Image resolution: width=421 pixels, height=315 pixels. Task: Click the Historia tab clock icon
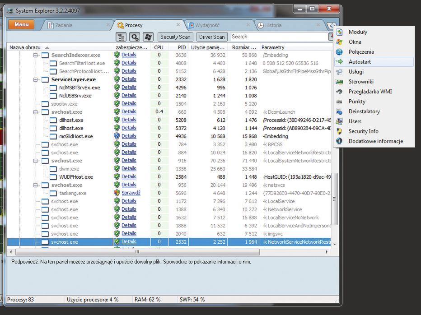261,25
